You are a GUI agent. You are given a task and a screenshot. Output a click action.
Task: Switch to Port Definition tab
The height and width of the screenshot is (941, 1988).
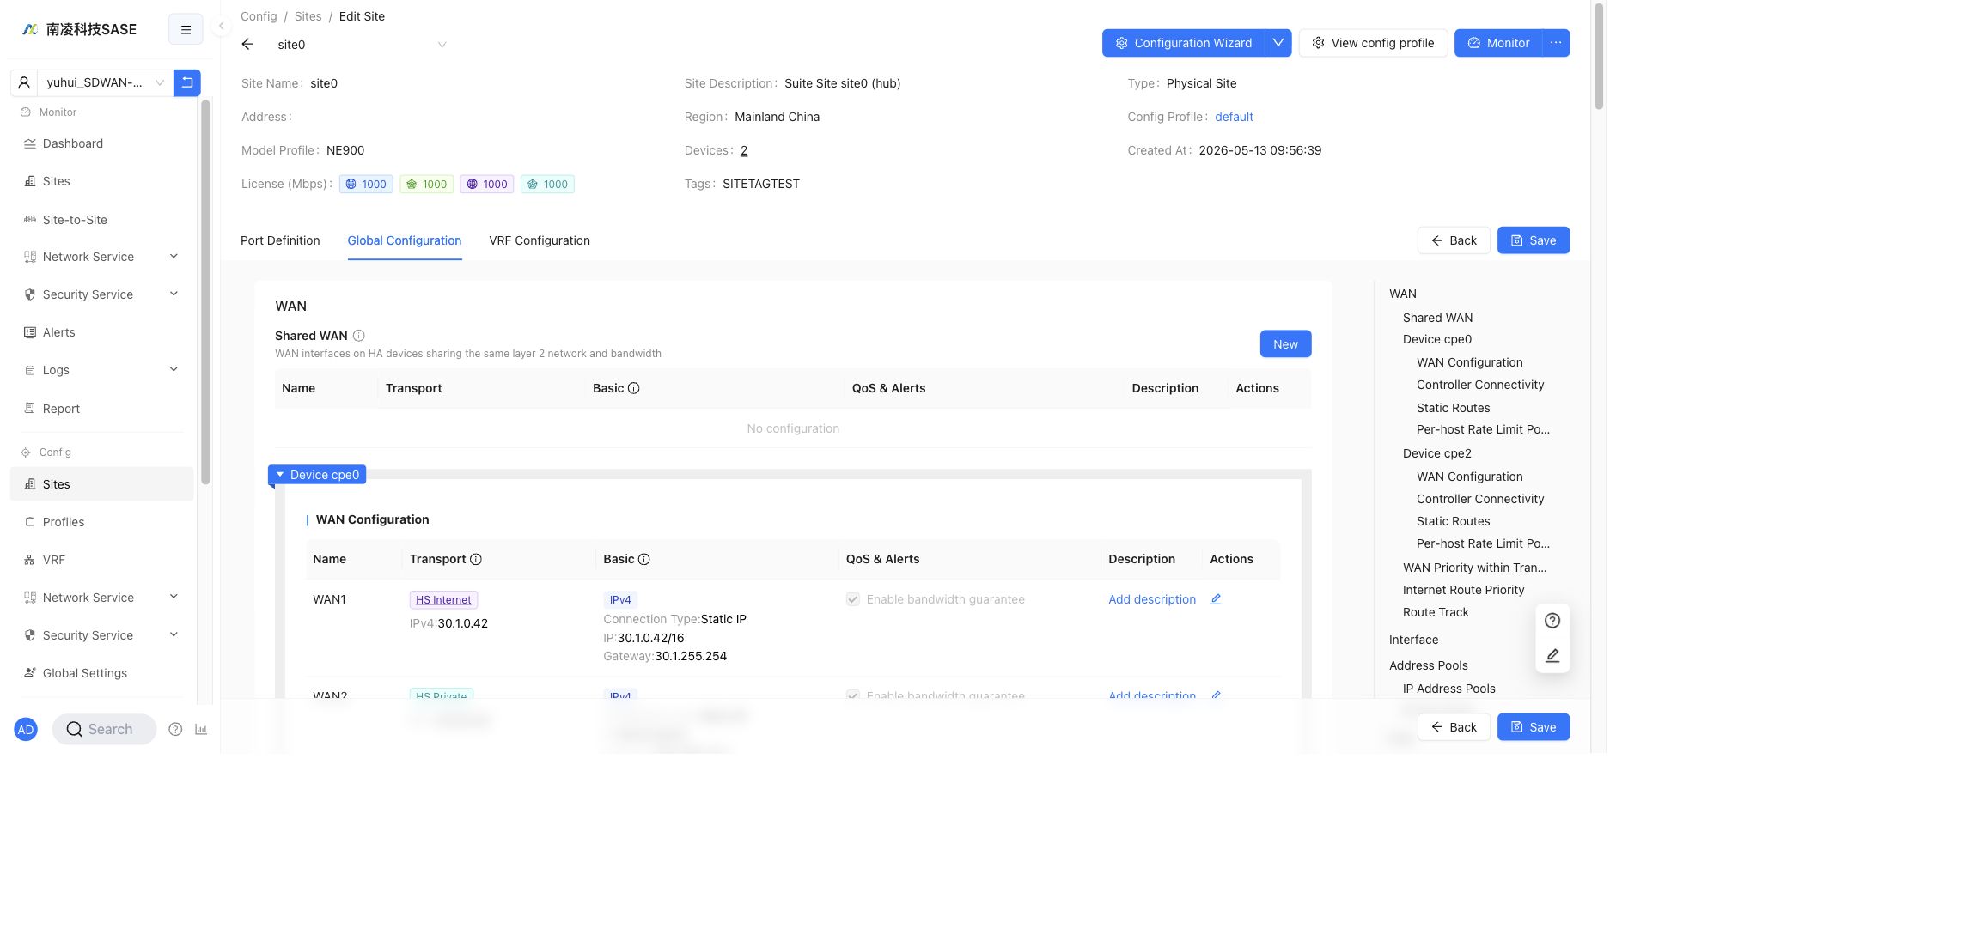point(280,240)
